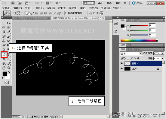Screen dimensions: 166x119
Task: Select the Horizontal Type tool
Action: 9,54
